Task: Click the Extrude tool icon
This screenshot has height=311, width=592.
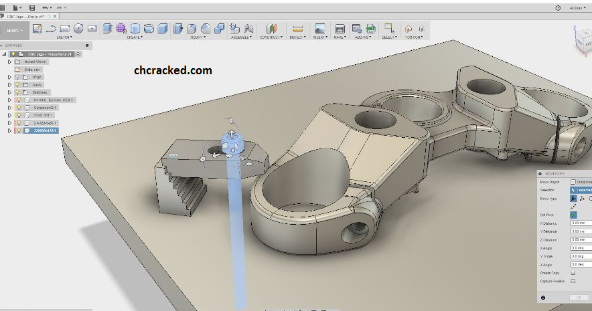Action: point(107,28)
